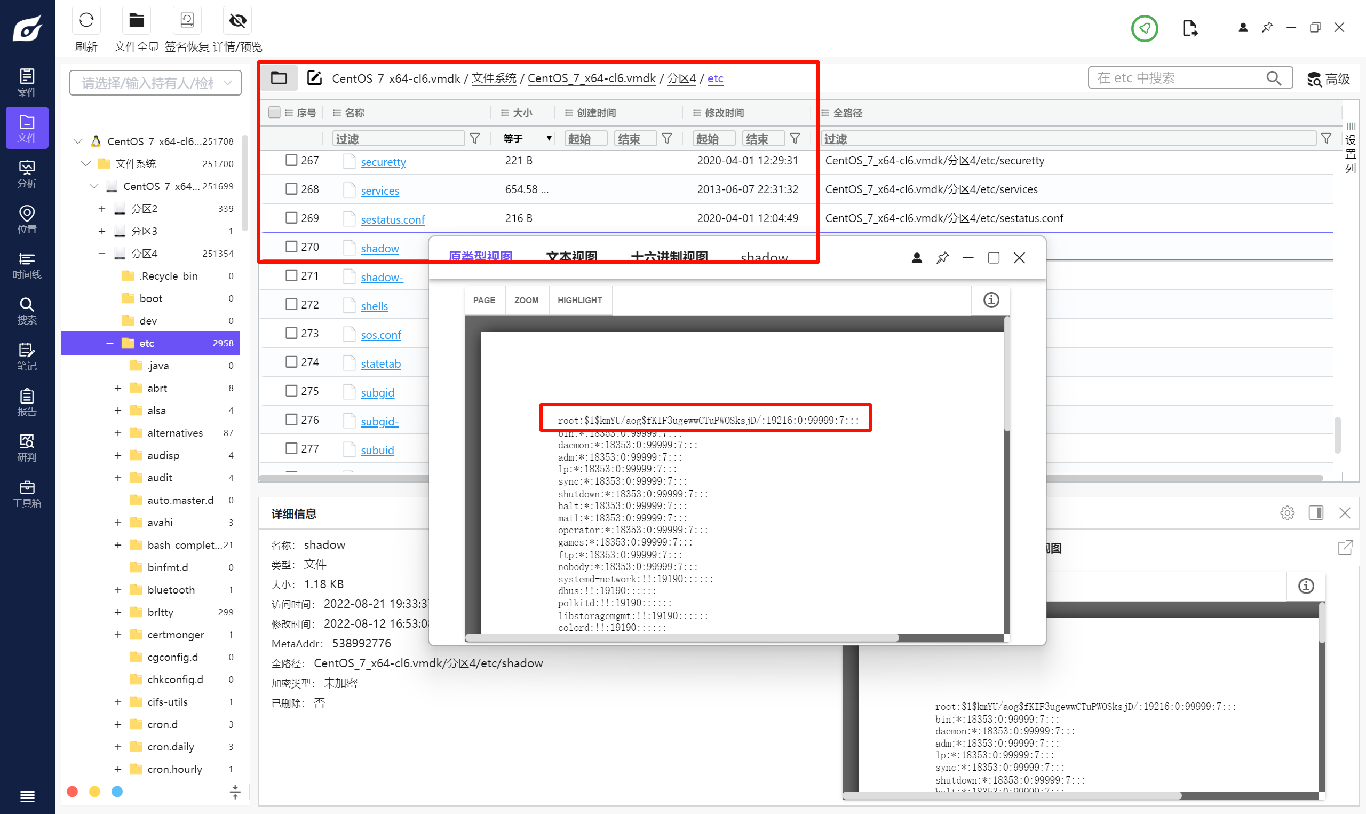Collapse the 分区4 tree node
Image resolution: width=1366 pixels, height=814 pixels.
pyautogui.click(x=102, y=254)
